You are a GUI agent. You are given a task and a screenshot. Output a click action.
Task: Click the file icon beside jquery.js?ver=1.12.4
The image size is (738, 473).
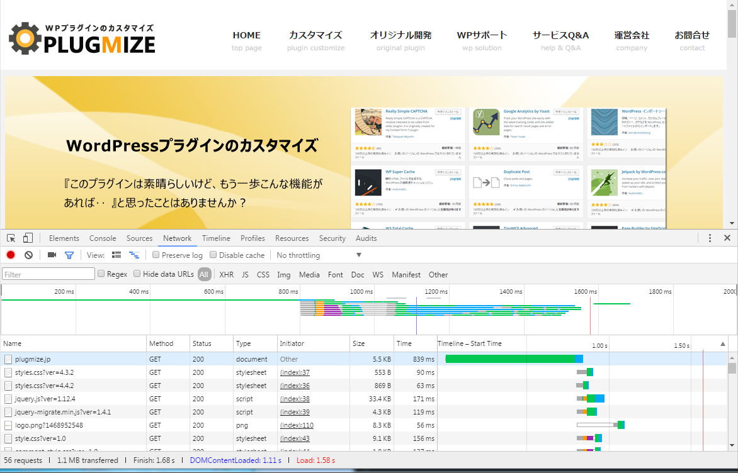point(8,399)
